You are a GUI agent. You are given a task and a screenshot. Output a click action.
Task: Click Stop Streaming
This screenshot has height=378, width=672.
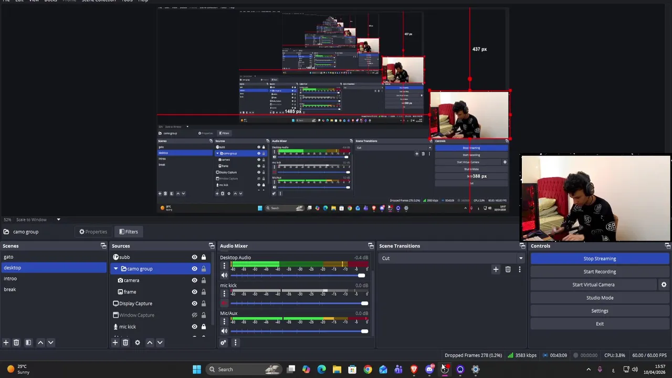[600, 258]
